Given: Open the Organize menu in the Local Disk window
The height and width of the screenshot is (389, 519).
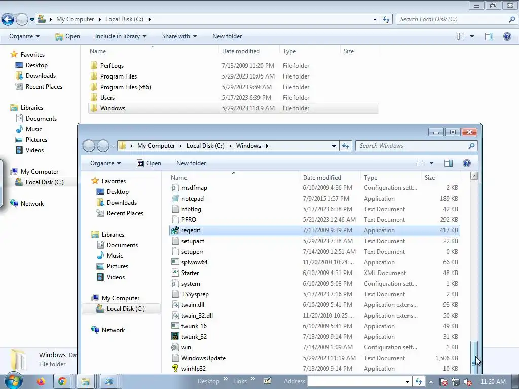Looking at the screenshot, I should pyautogui.click(x=24, y=36).
